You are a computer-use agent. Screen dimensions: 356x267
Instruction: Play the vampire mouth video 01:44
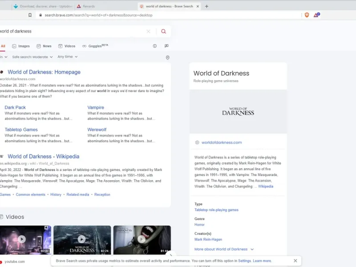click(142, 240)
